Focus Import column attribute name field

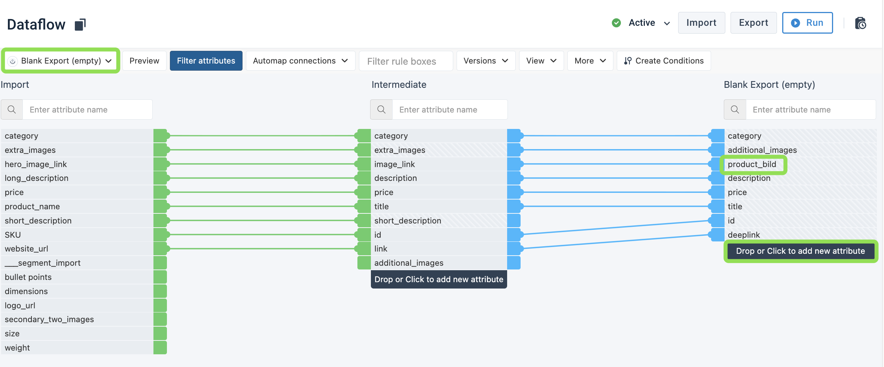pos(88,110)
